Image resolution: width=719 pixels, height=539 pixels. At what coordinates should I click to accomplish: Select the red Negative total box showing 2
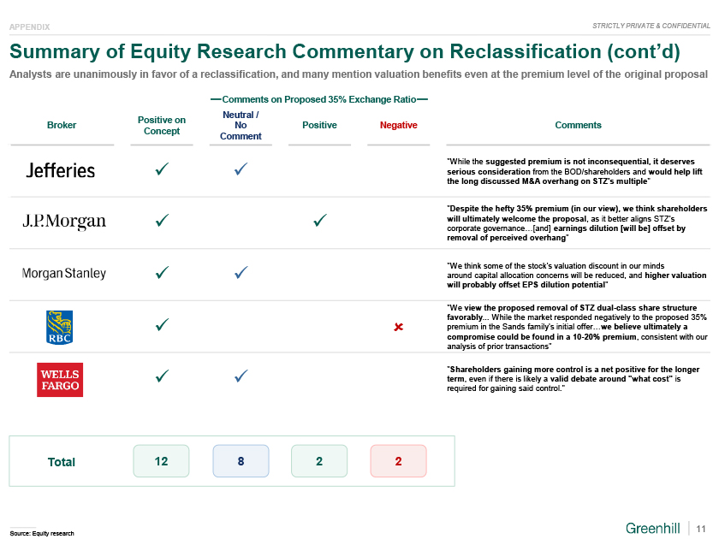coord(399,461)
